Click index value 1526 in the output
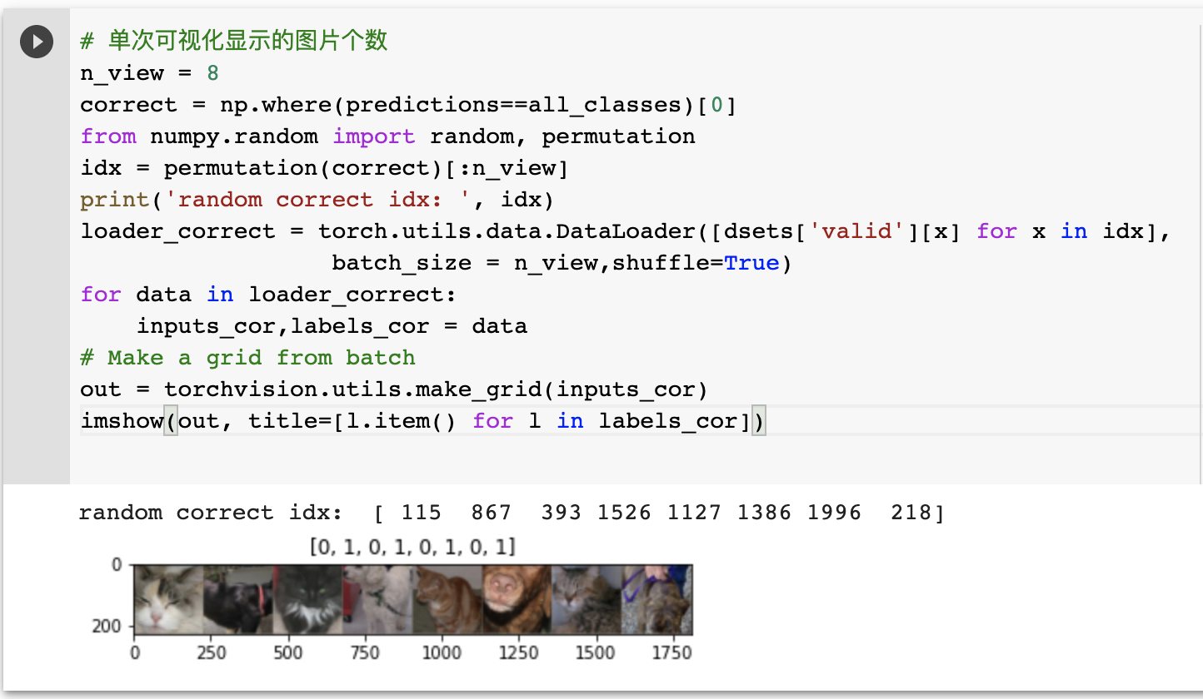This screenshot has width=1203, height=699. pyautogui.click(x=624, y=512)
